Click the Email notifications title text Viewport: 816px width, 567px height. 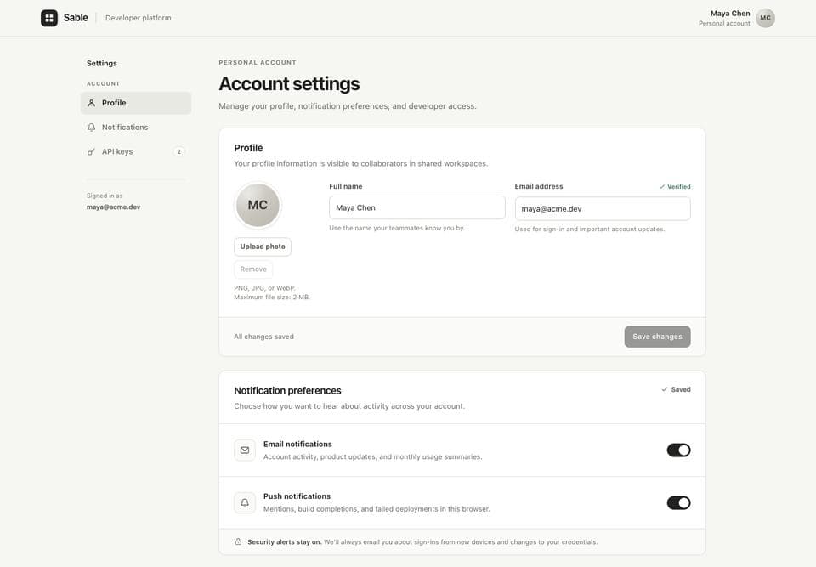(x=297, y=444)
